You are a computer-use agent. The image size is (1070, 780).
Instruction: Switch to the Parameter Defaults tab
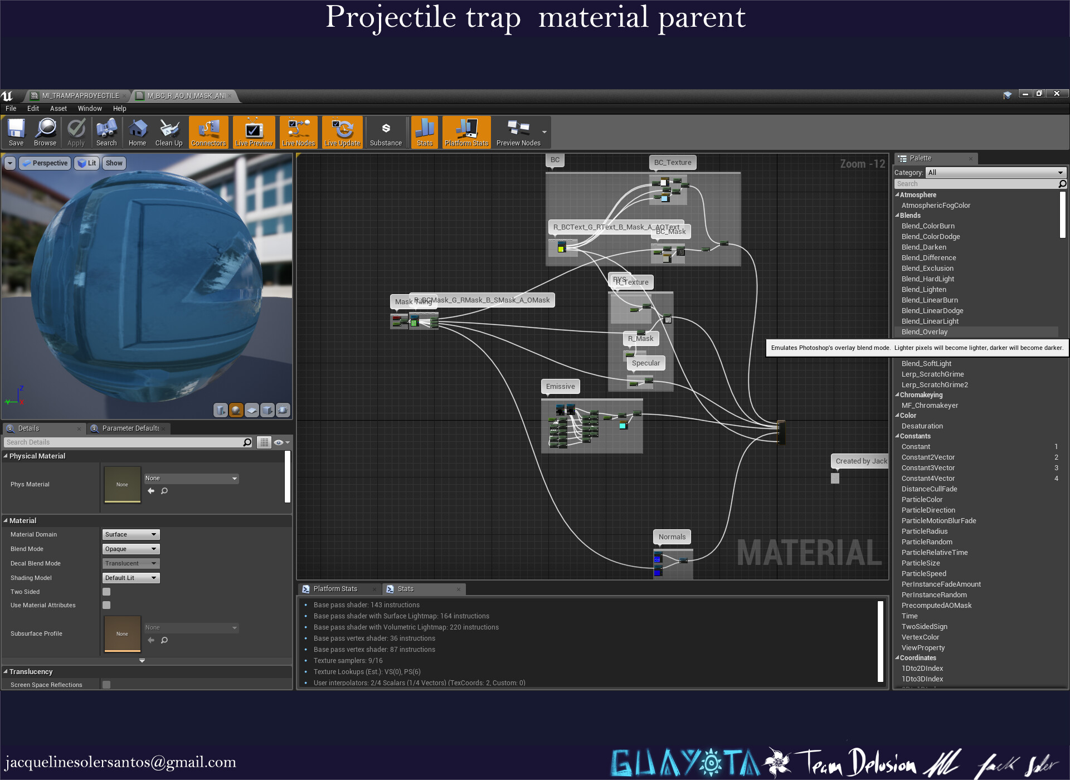(x=129, y=428)
